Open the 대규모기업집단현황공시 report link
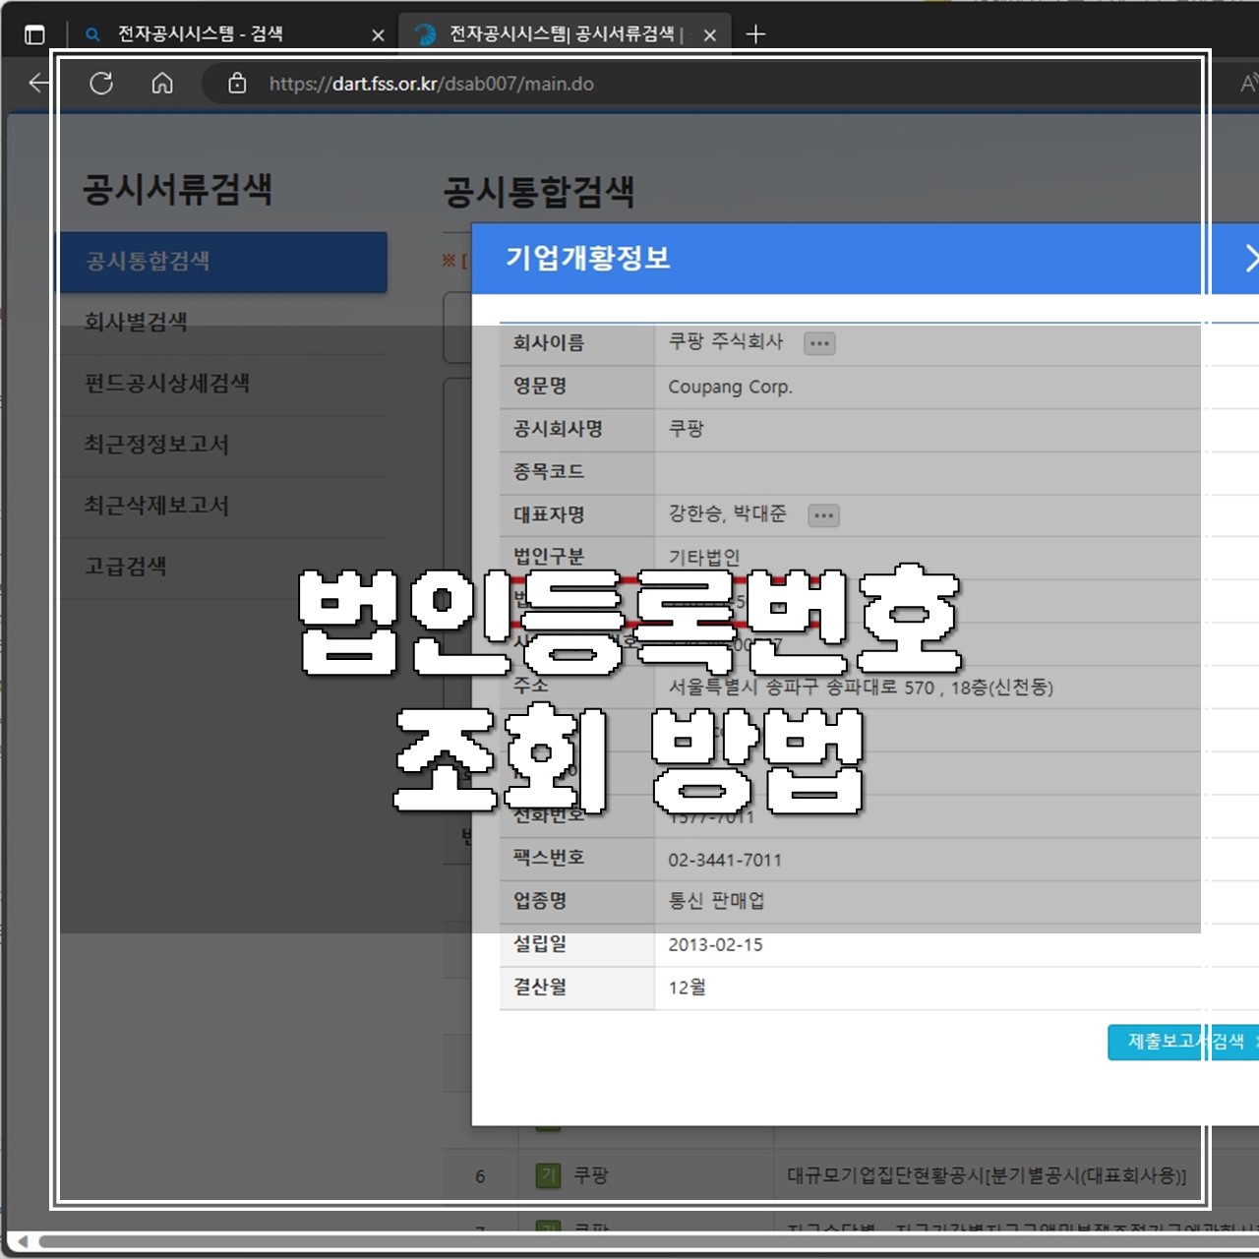Image resolution: width=1259 pixels, height=1259 pixels. tap(987, 1175)
